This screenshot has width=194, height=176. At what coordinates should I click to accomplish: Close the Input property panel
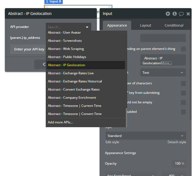[188, 14]
